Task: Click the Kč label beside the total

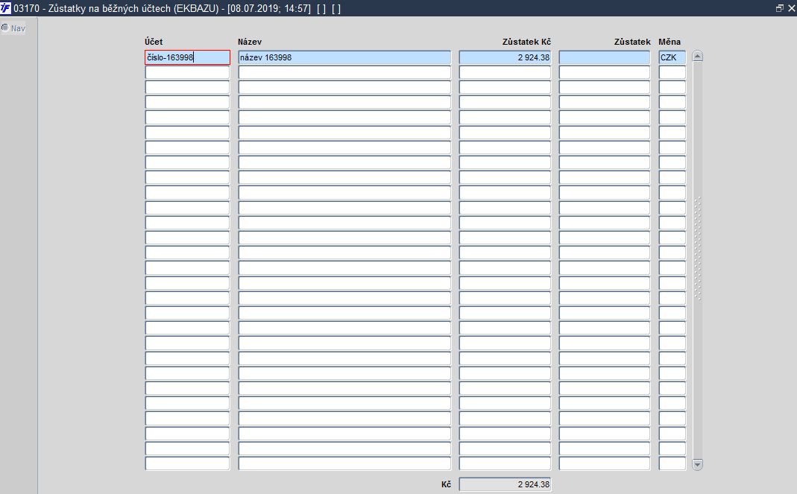Action: [x=446, y=484]
